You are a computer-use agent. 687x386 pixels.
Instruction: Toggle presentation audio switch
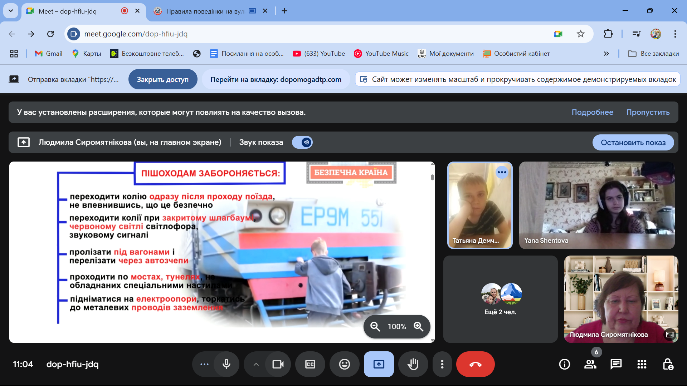point(302,142)
